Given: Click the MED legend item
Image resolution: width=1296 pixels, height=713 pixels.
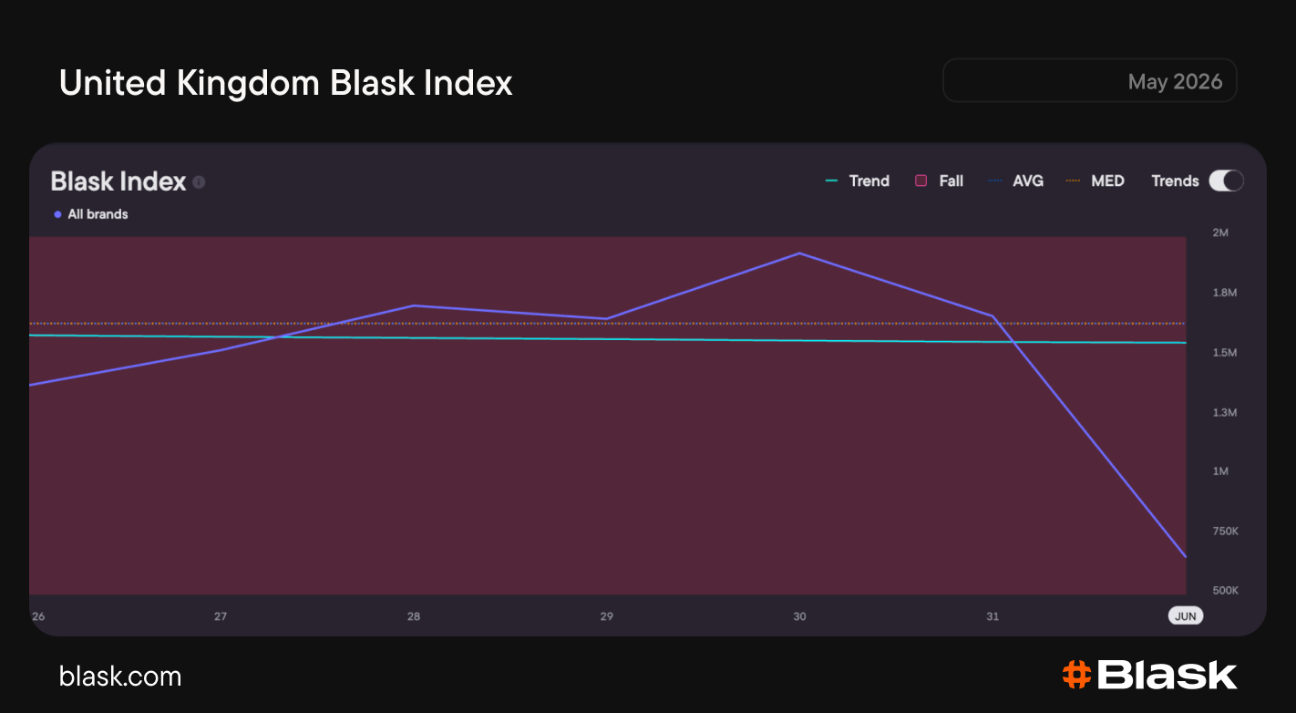Looking at the screenshot, I should (1095, 181).
